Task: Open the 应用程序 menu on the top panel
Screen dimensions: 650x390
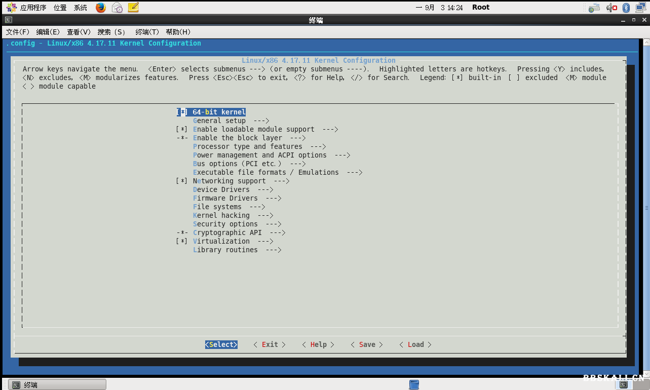Action: tap(33, 7)
